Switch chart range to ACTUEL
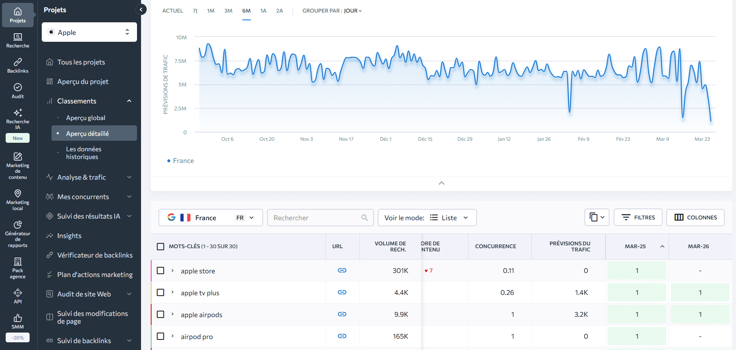Image resolution: width=736 pixels, height=350 pixels. tap(173, 11)
